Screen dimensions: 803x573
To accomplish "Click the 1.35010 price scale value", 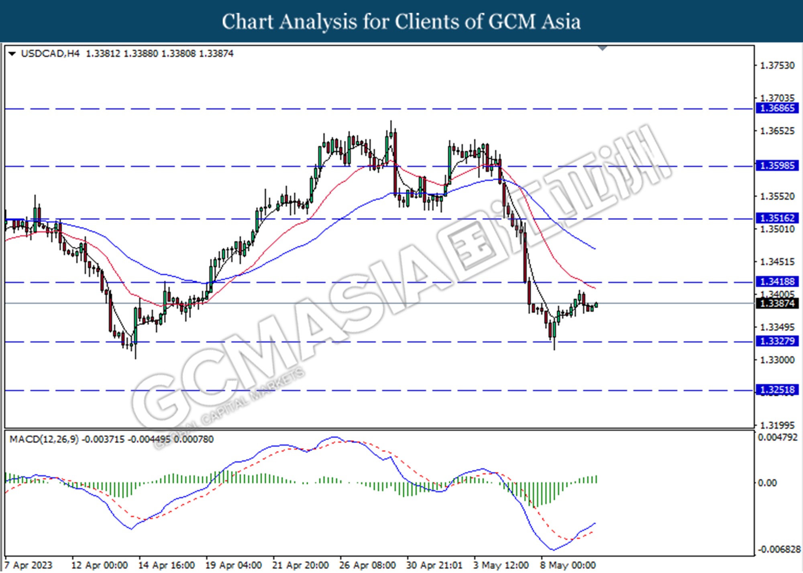I will [x=777, y=229].
